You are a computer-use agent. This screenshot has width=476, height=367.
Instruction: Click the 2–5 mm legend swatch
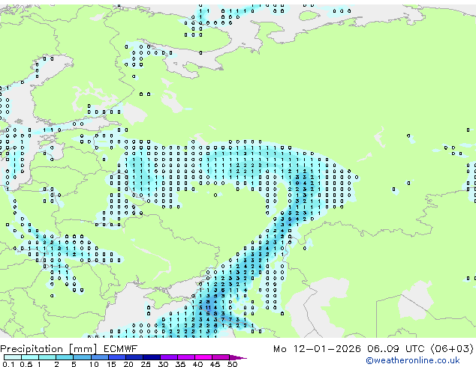(x=65, y=357)
